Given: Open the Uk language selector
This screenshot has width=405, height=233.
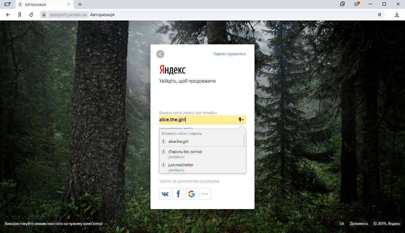Looking at the screenshot, I should tap(342, 223).
